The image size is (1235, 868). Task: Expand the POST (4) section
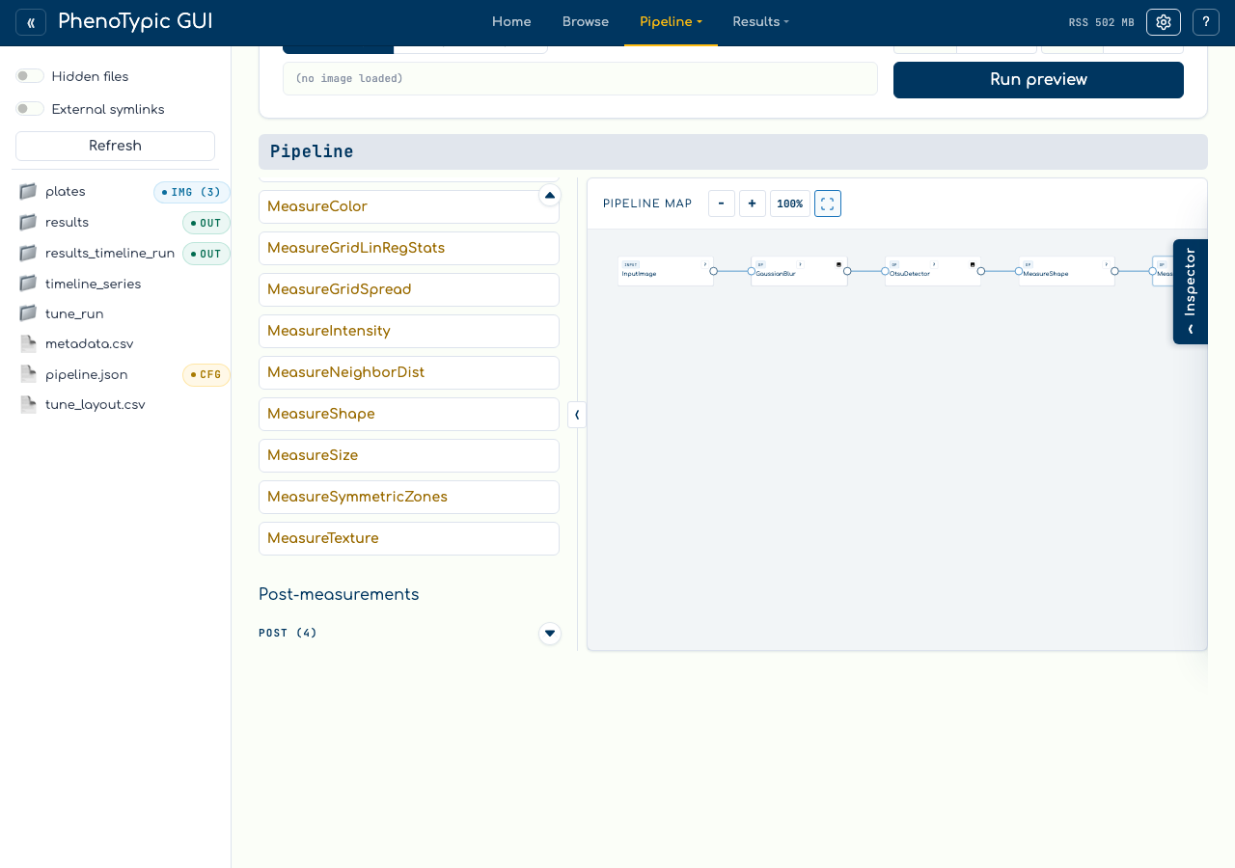click(550, 634)
